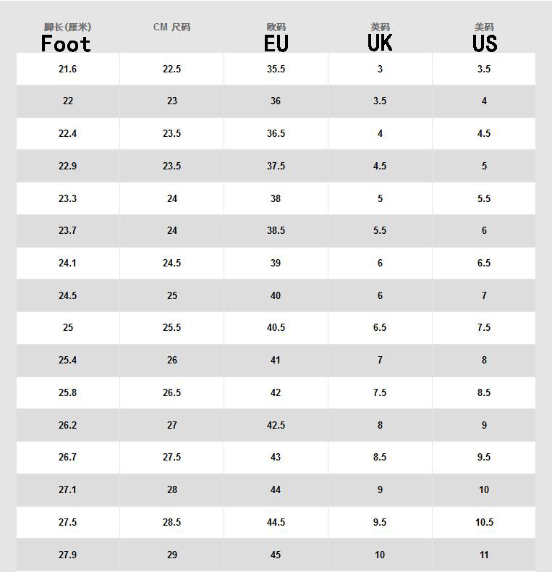This screenshot has height=572, width=552.
Task: Click the 21.6 foot length cell
Action: (x=67, y=69)
